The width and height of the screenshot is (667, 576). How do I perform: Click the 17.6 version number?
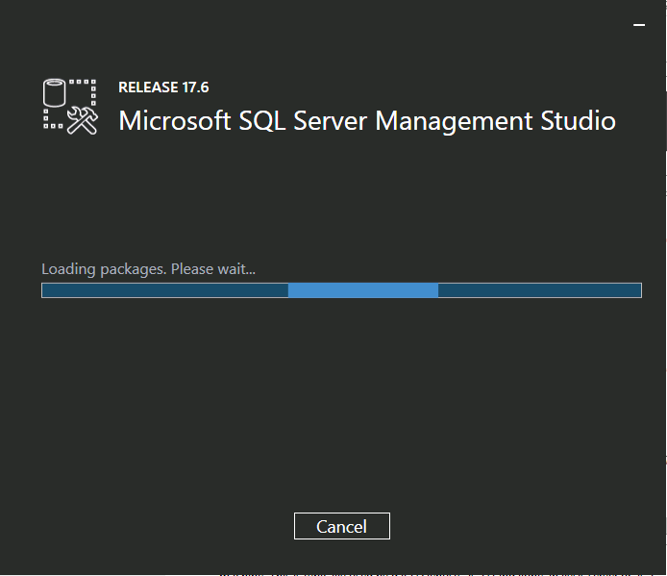click(196, 88)
